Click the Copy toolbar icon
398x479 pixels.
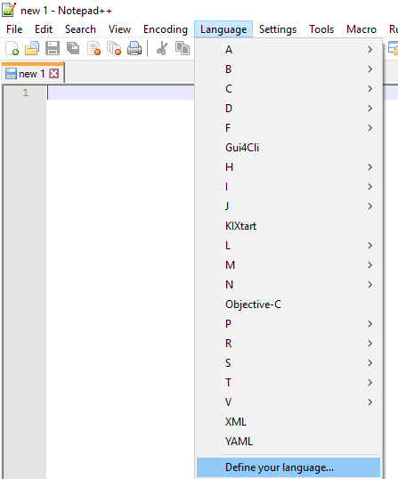pyautogui.click(x=183, y=48)
